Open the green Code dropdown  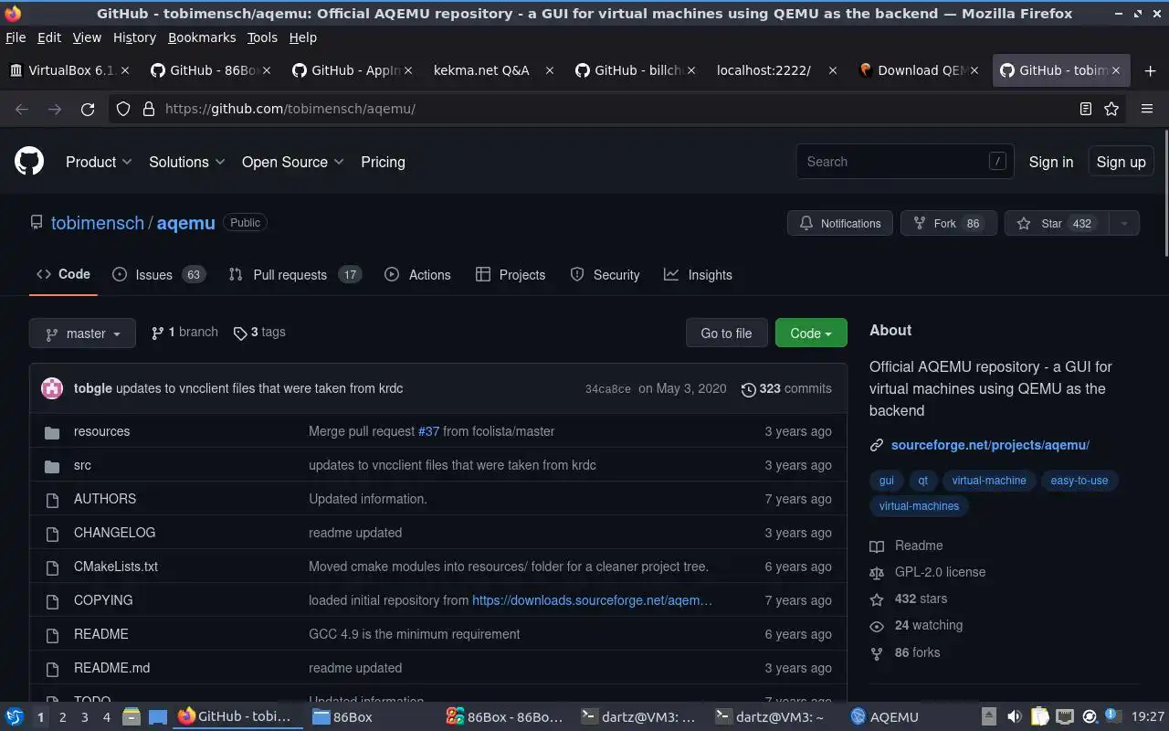coord(811,334)
